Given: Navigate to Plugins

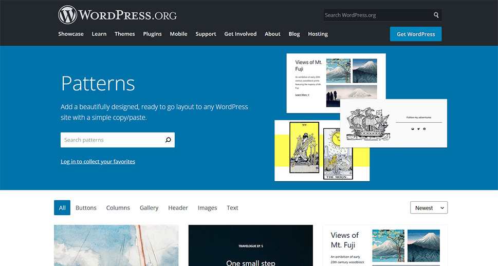Looking at the screenshot, I should (x=152, y=34).
